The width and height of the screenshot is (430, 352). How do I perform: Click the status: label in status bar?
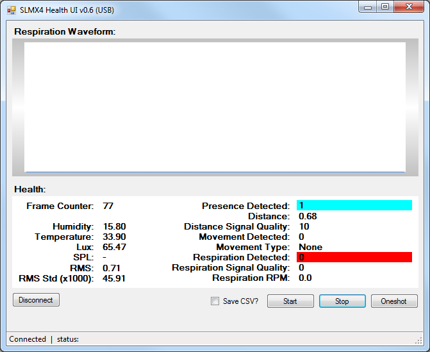click(68, 339)
